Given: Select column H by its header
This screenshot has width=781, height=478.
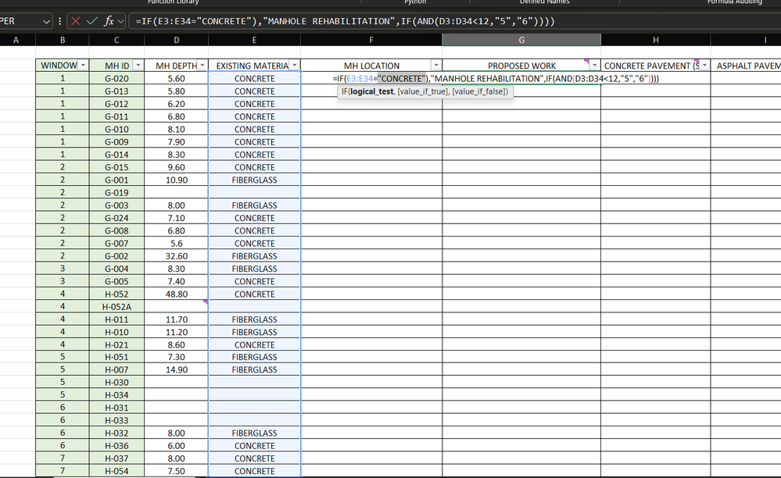Looking at the screenshot, I should pyautogui.click(x=655, y=39).
